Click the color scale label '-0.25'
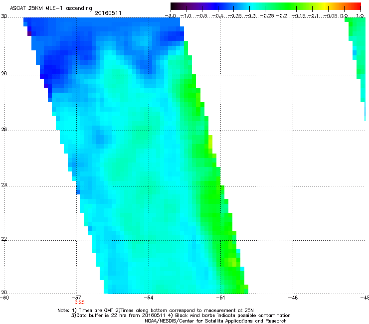Viewport: 369px width, 324px height. [x=267, y=16]
